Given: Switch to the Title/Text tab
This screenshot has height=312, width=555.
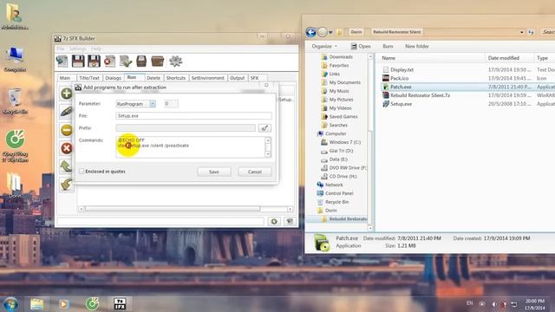Looking at the screenshot, I should (89, 78).
